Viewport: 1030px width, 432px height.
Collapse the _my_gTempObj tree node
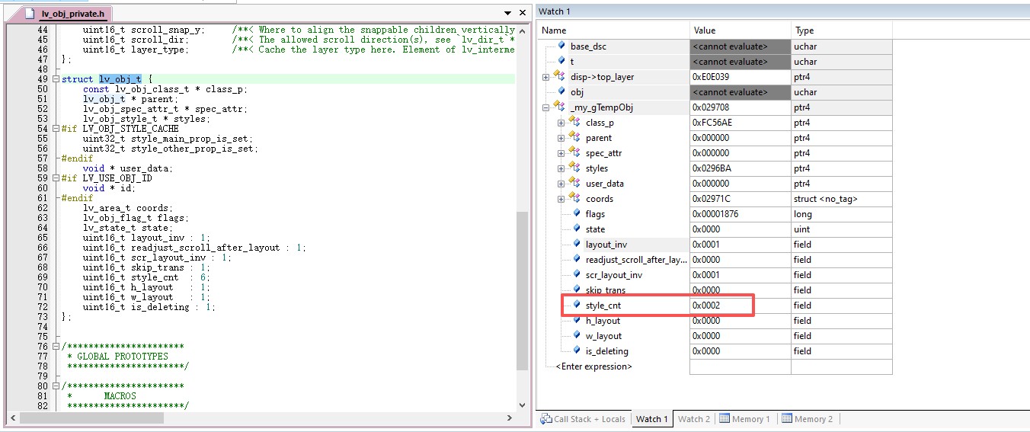tap(545, 107)
